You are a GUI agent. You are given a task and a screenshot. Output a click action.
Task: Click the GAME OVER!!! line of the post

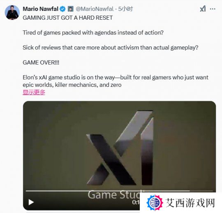click(41, 63)
